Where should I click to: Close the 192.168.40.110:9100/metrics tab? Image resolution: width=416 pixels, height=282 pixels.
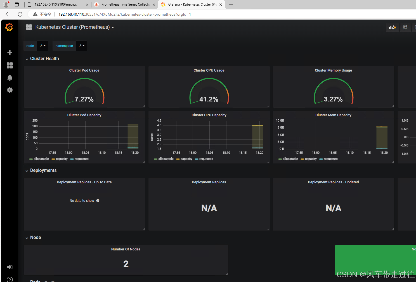87,4
